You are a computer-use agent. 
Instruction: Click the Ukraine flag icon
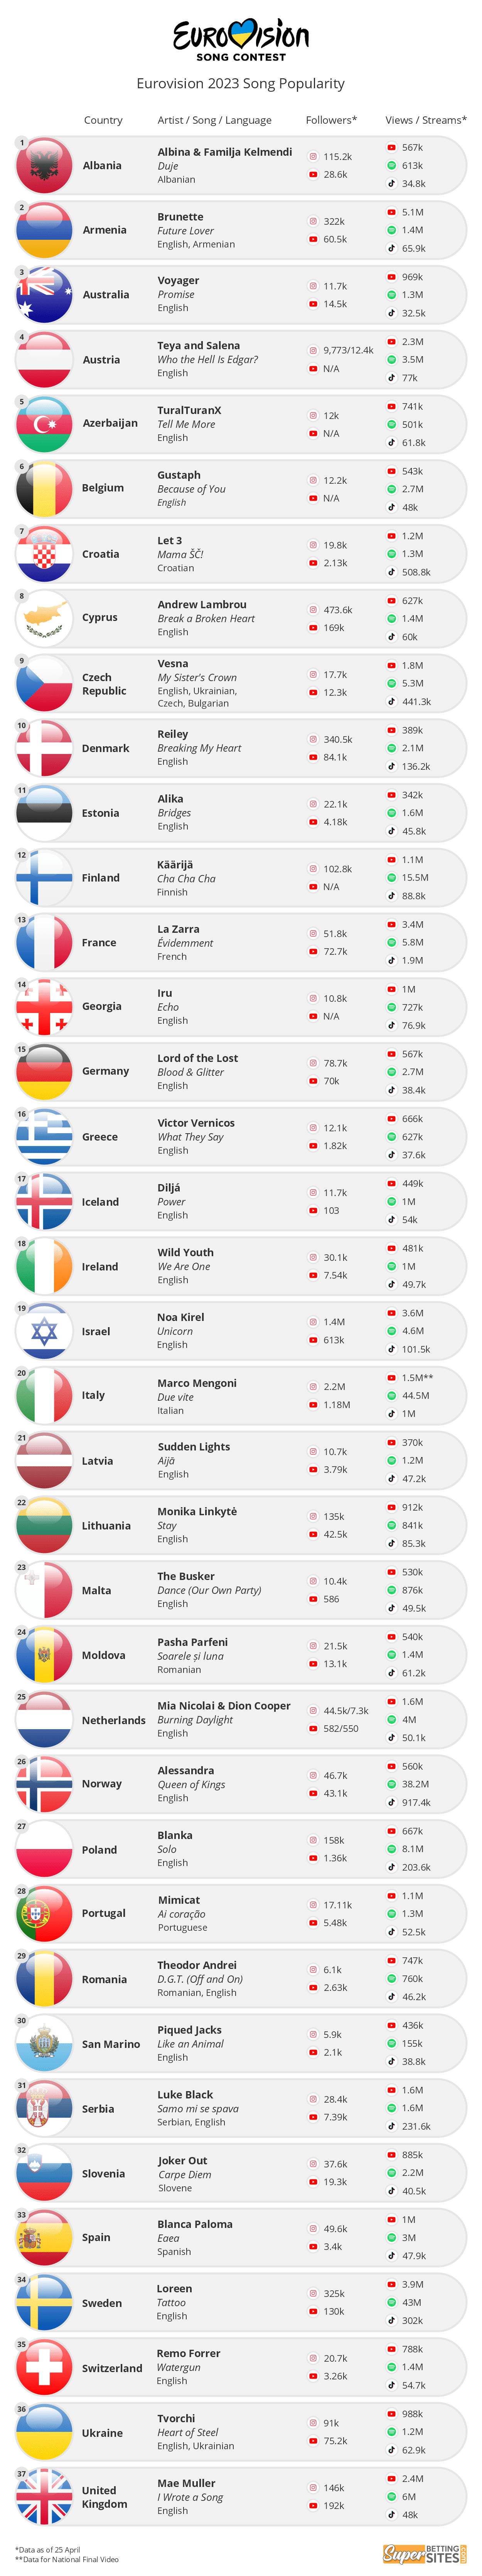click(44, 2432)
